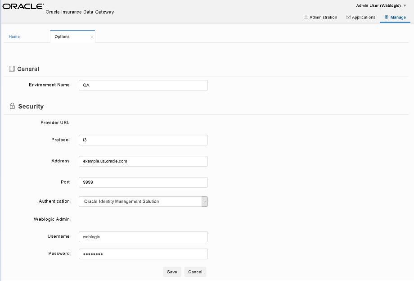This screenshot has height=281, width=414.
Task: Click the Applications icon
Action: point(348,17)
